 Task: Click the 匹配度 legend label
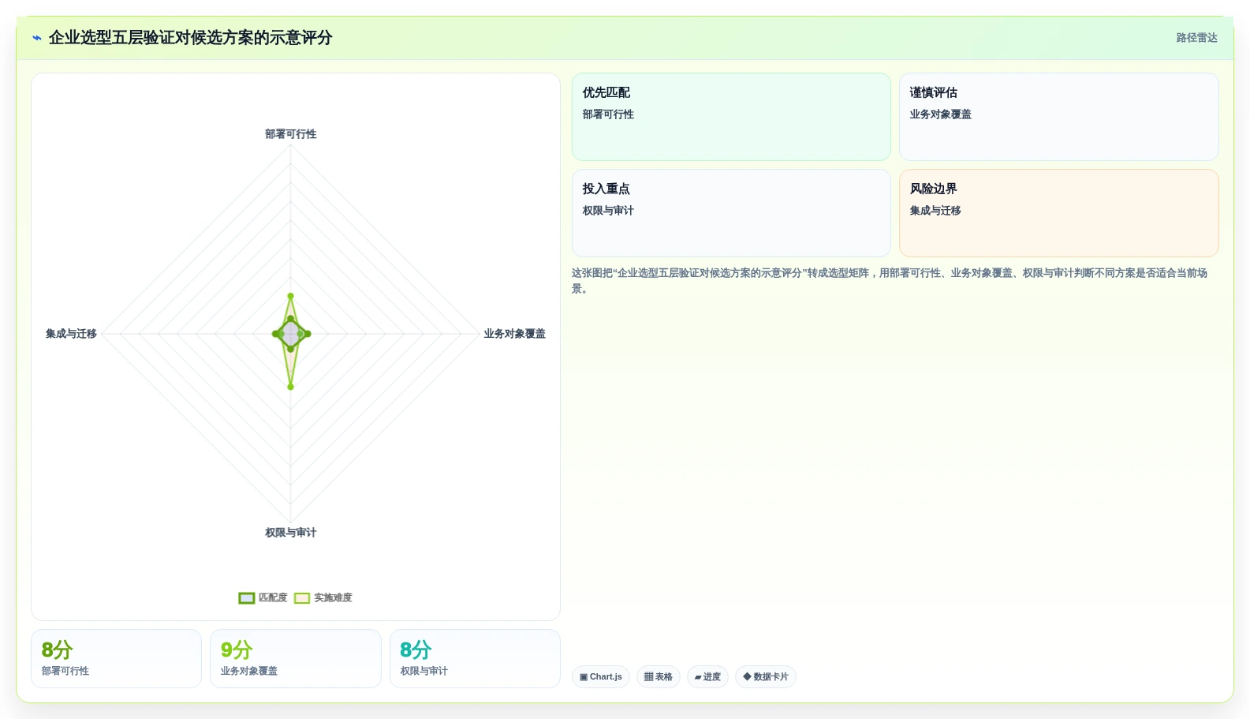click(273, 598)
